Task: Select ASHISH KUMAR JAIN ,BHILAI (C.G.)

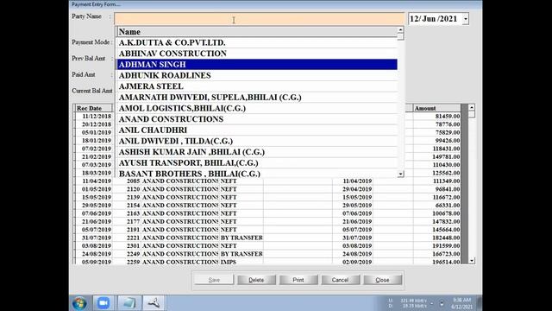Action: coord(257,152)
